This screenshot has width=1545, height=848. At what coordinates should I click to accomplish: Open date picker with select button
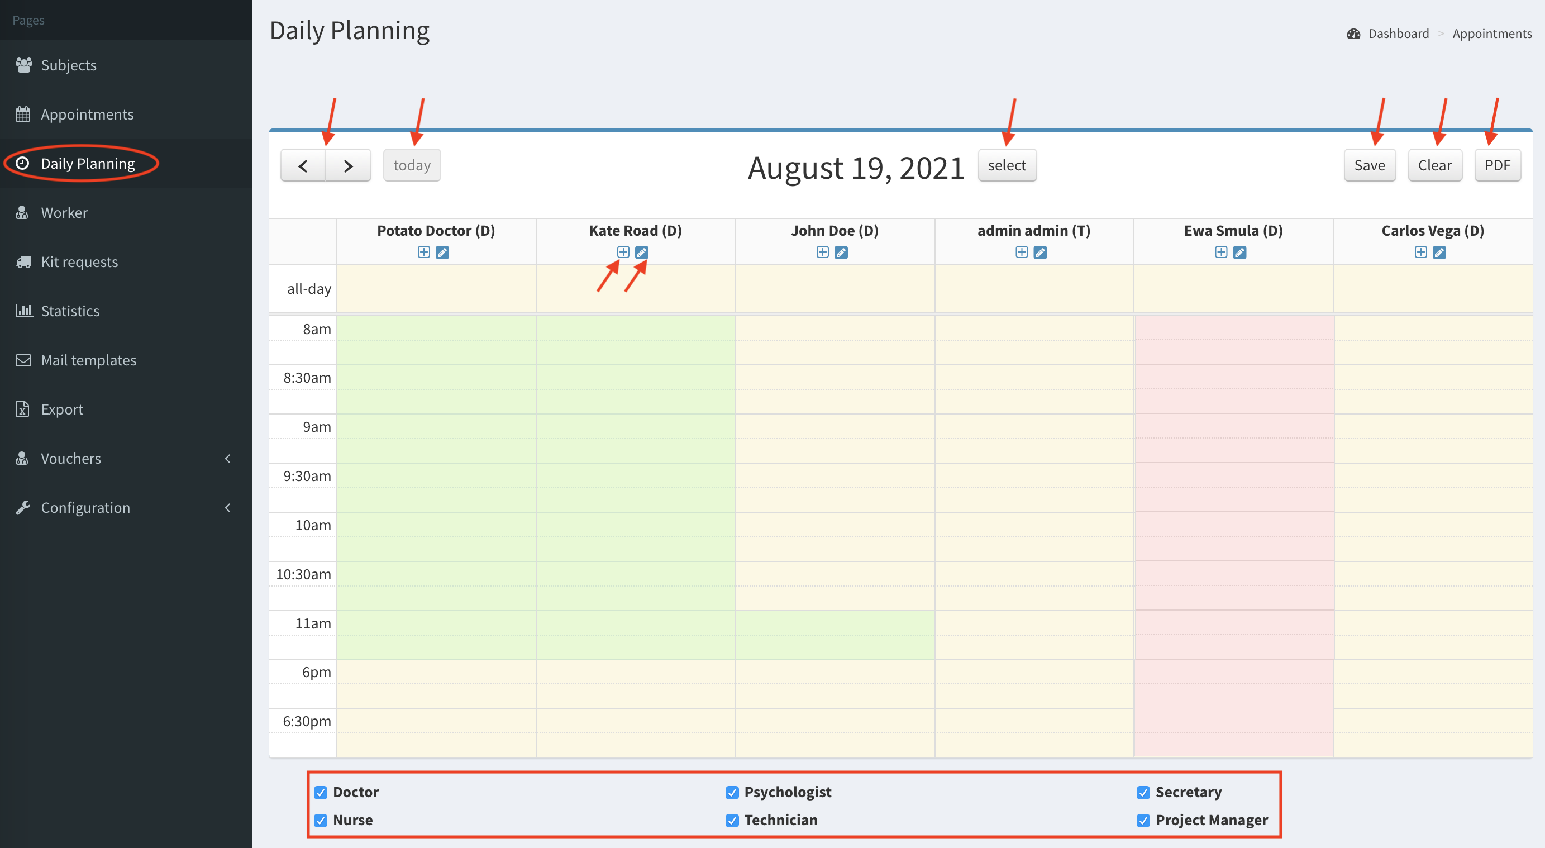tap(1007, 165)
